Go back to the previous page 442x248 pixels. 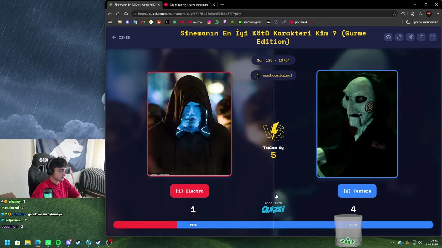[109, 14]
